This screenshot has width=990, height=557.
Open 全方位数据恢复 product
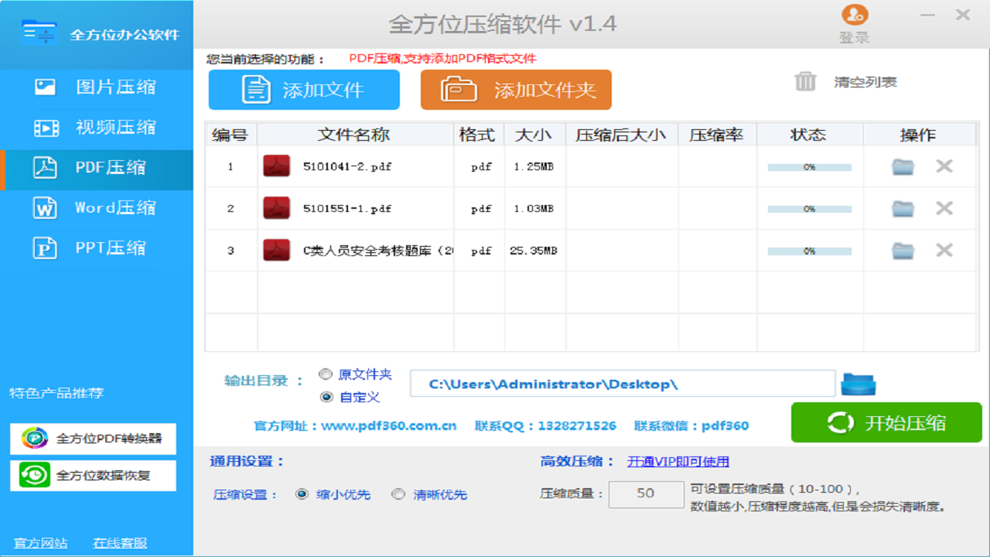click(93, 476)
